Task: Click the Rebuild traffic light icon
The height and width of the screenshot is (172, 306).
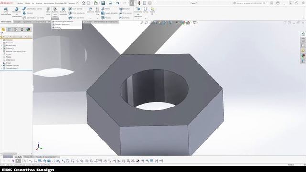Action: point(139,3)
